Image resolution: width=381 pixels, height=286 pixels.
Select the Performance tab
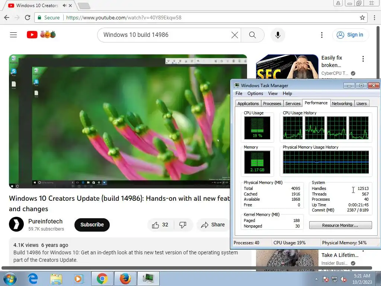point(316,103)
